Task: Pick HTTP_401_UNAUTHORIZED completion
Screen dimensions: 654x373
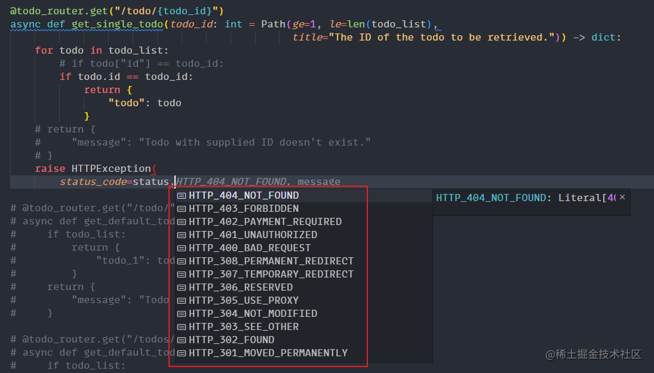Action: point(303,235)
